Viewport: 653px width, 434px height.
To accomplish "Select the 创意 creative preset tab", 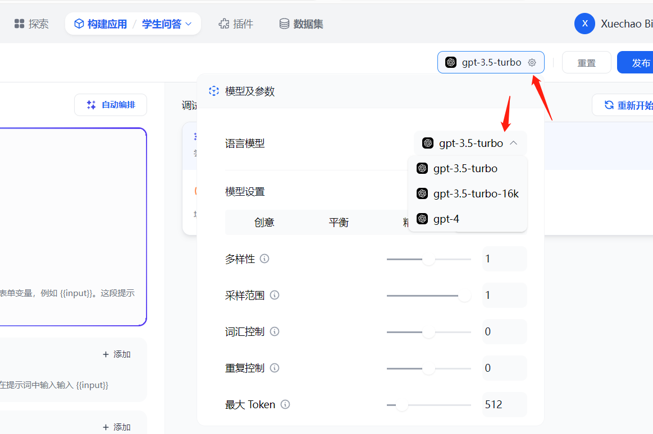I will [x=264, y=223].
